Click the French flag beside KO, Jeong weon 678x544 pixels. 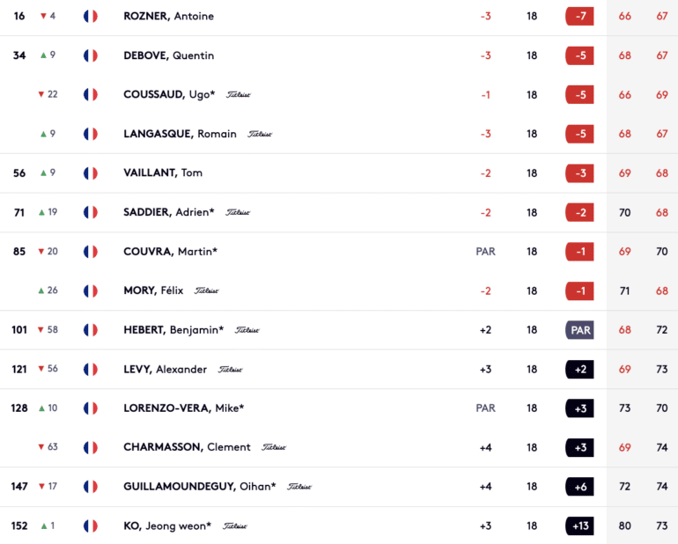(x=91, y=526)
